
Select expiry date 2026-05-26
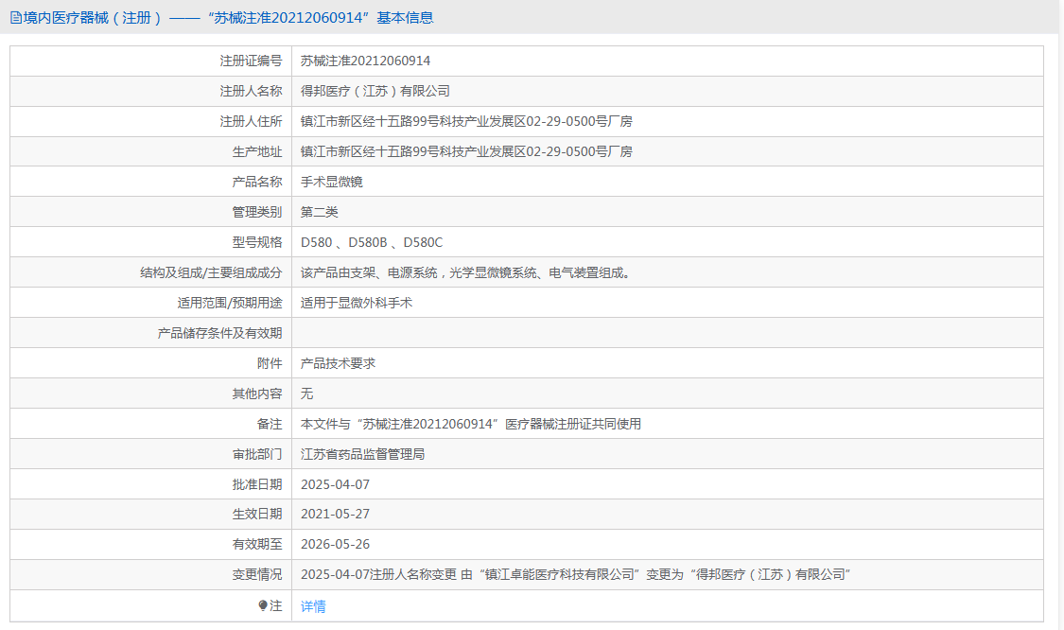(335, 545)
